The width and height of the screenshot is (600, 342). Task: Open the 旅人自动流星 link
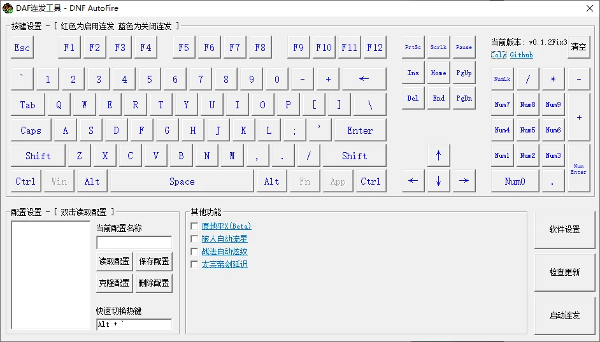click(224, 239)
